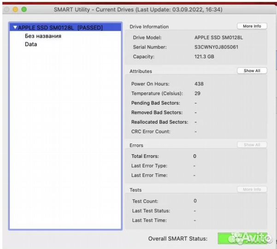Screen dimensions: 277x249
Task: Click Show All in Attributes section
Action: [252, 71]
